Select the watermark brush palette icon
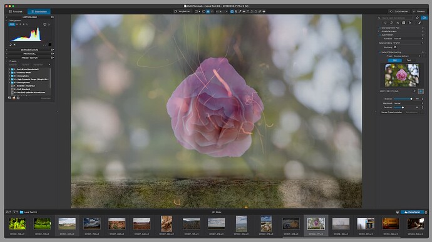 (x=419, y=23)
